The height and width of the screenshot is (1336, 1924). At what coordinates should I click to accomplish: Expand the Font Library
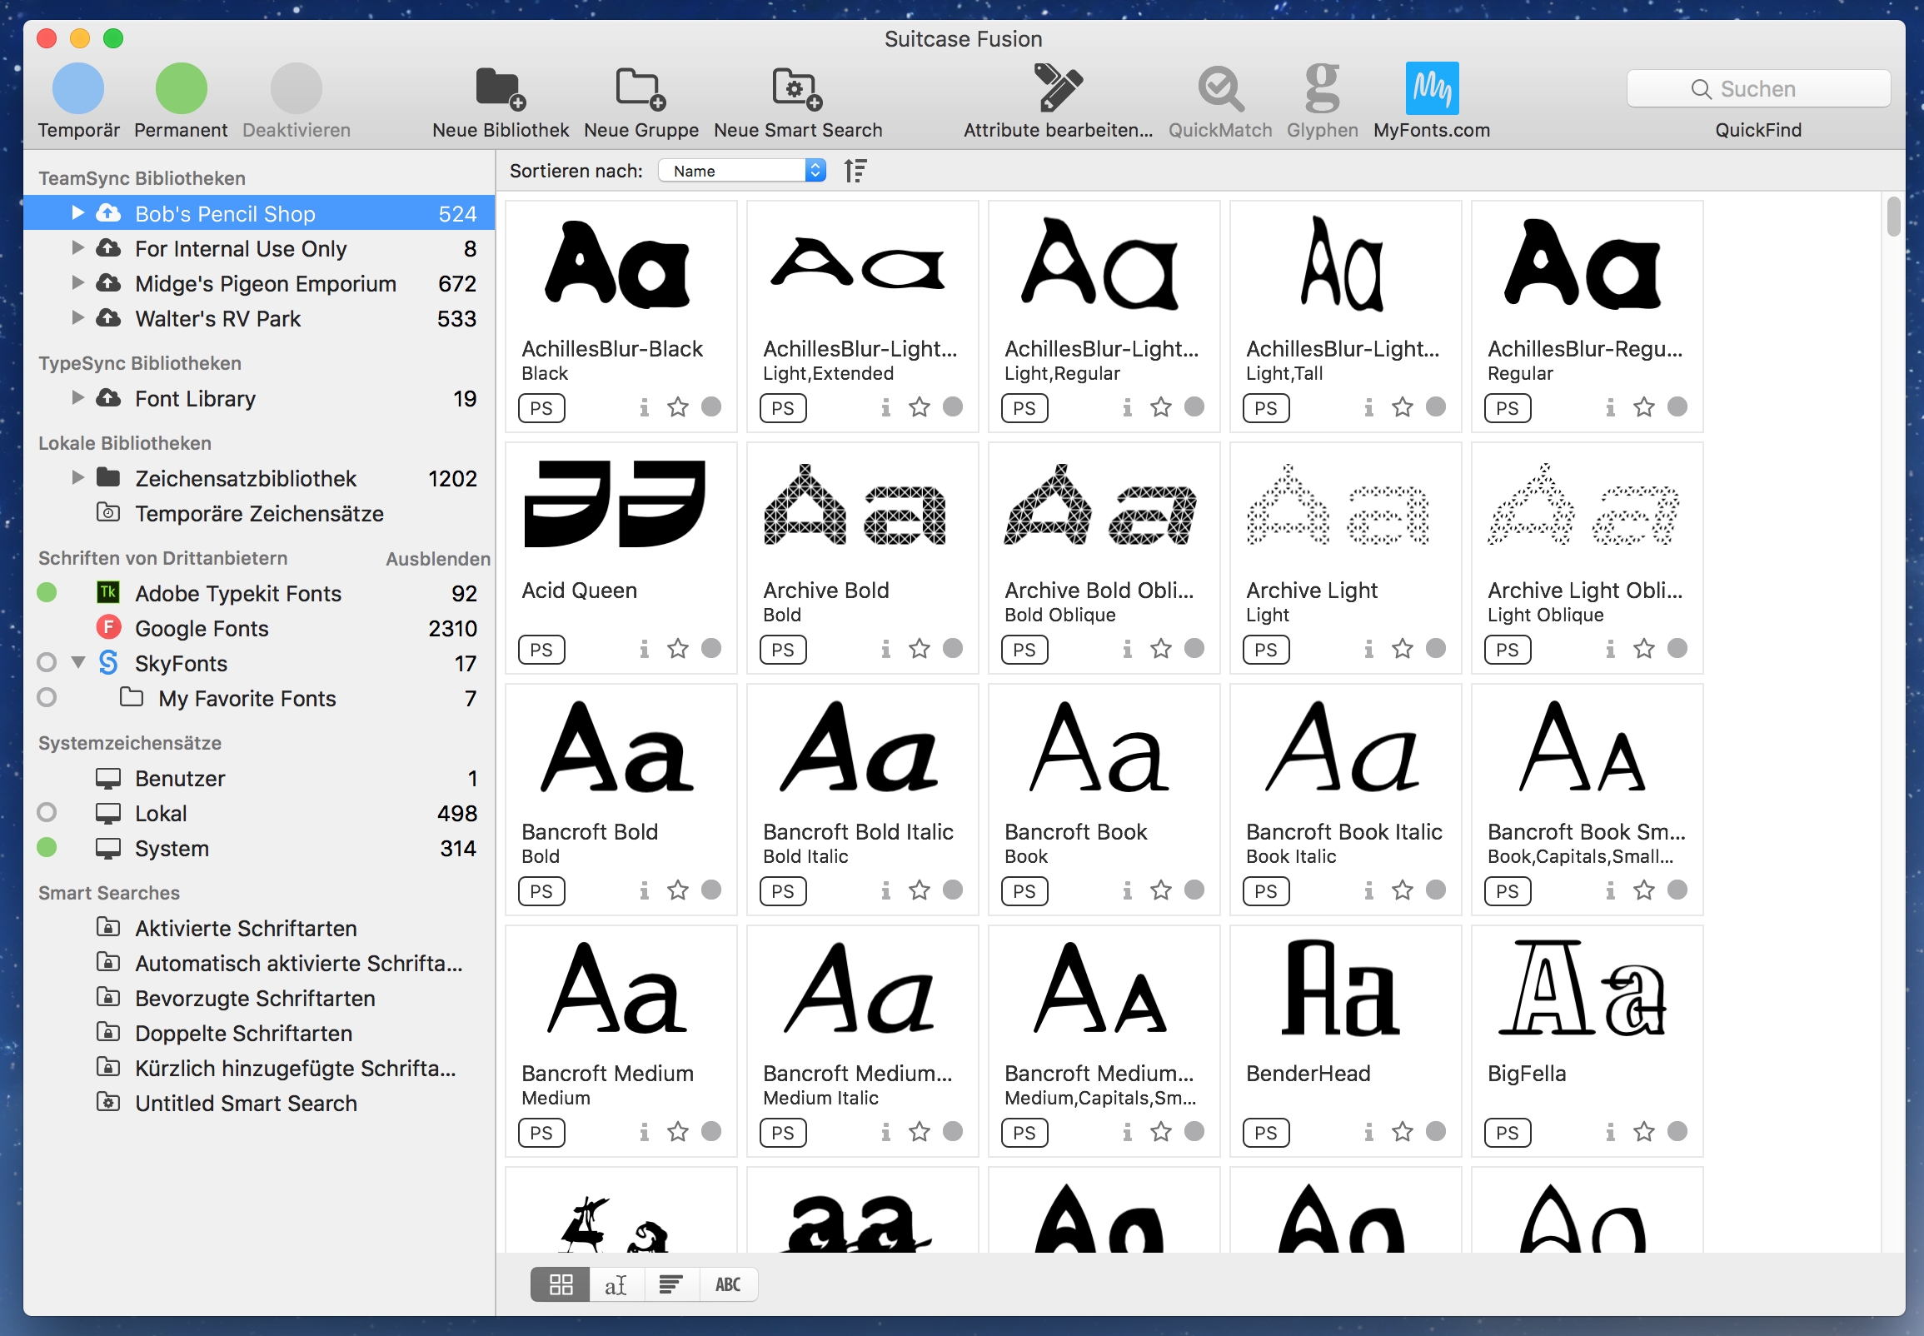[77, 397]
